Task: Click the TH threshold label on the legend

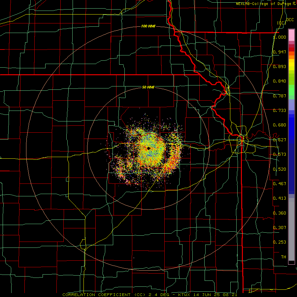Action: tap(283, 257)
